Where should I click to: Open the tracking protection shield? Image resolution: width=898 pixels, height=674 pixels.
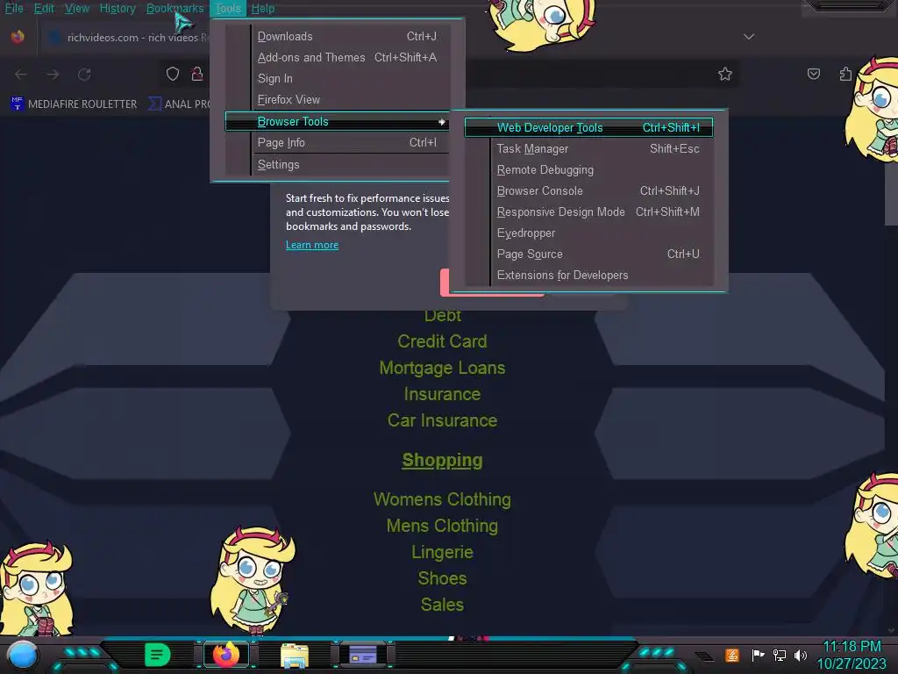173,74
